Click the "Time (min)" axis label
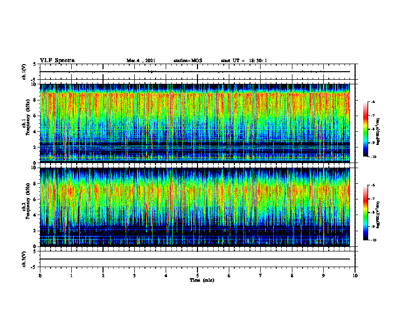Image resolution: width=400 pixels, height=309 pixels. (x=202, y=280)
